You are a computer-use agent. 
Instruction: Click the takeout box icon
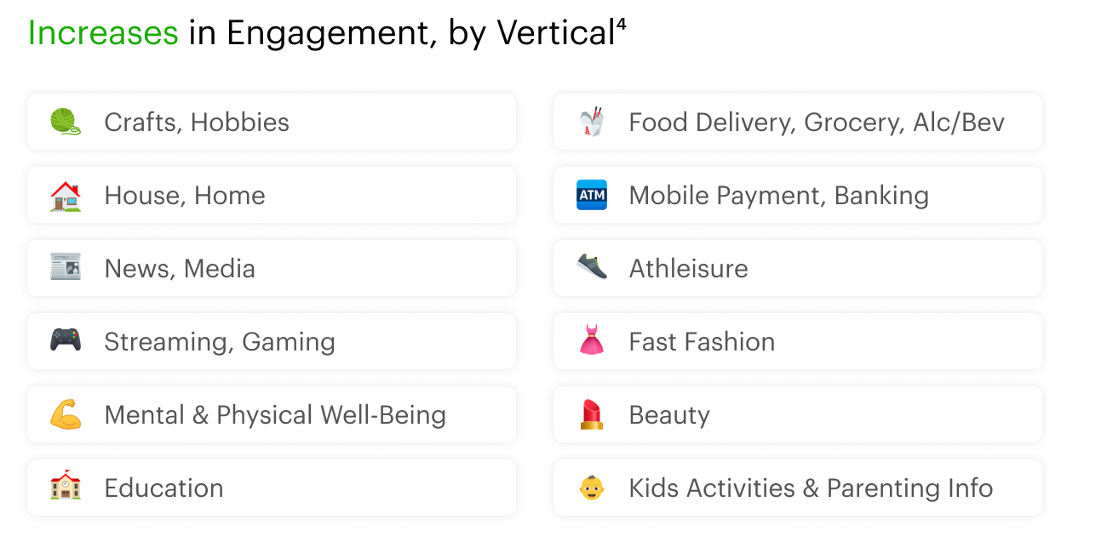click(x=591, y=122)
